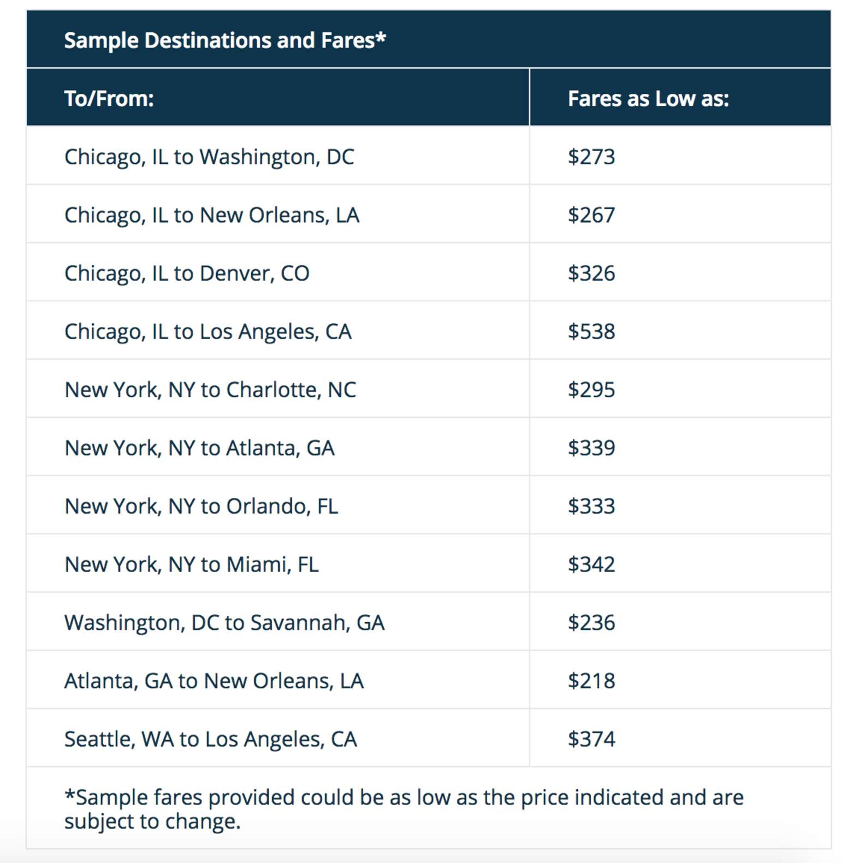Click the $339 fare cell
Screen dimensions: 865x863
coord(591,448)
